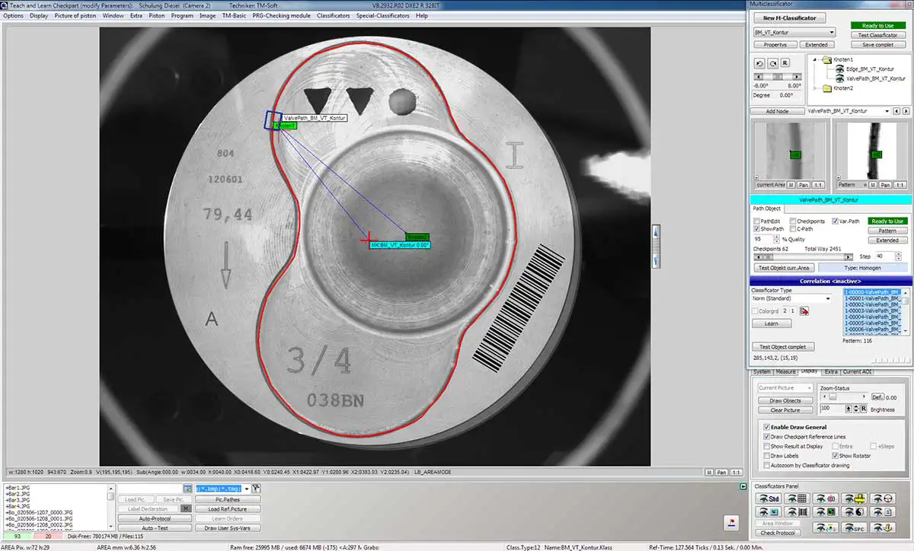The image size is (914, 551).
Task: Select the anchor classificator icon
Action: pyautogui.click(x=883, y=527)
